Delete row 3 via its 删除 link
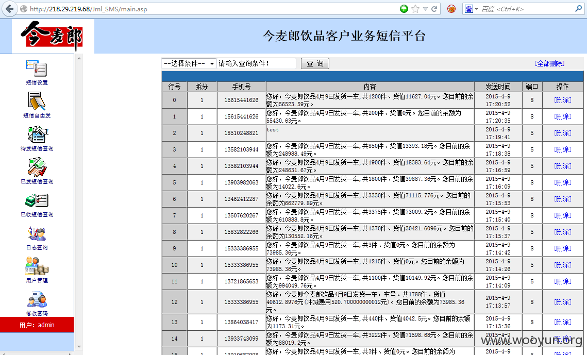587x355 pixels. [563, 149]
